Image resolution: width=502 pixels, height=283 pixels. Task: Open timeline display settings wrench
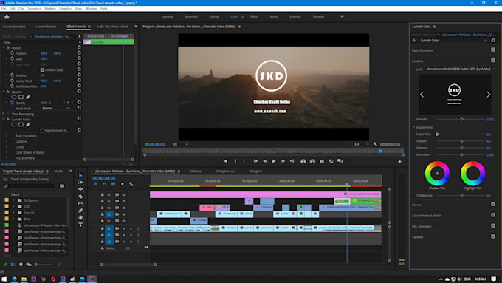tap(131, 184)
